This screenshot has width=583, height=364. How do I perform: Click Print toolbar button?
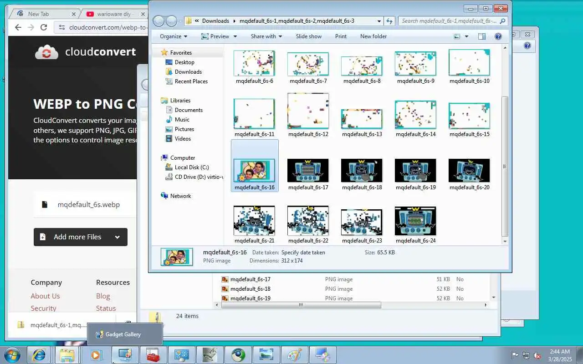click(341, 36)
